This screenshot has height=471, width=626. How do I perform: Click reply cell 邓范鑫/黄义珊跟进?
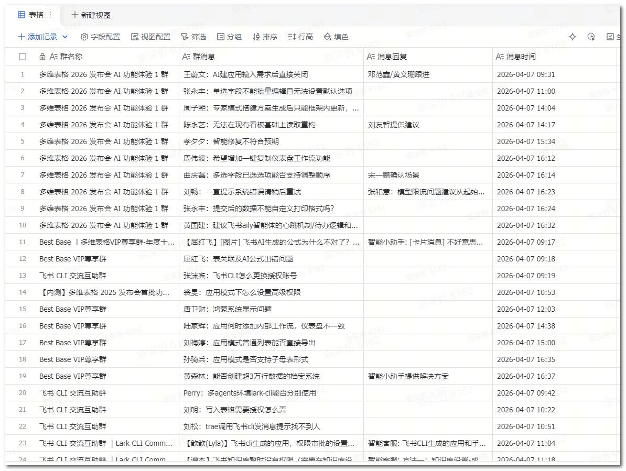click(x=428, y=74)
